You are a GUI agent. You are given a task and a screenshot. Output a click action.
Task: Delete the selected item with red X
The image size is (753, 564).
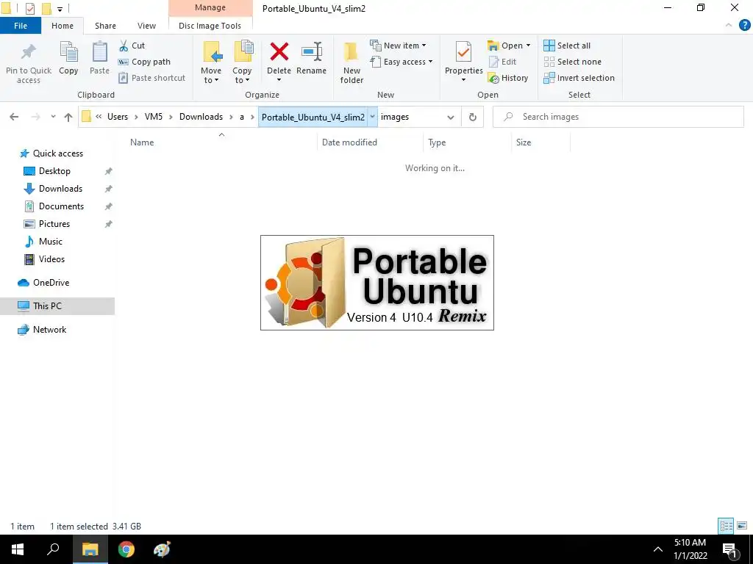[279, 62]
